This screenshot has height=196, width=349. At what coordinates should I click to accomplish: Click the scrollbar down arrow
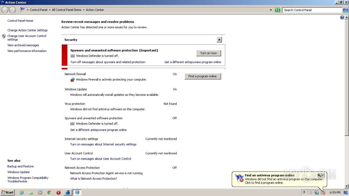(347, 186)
